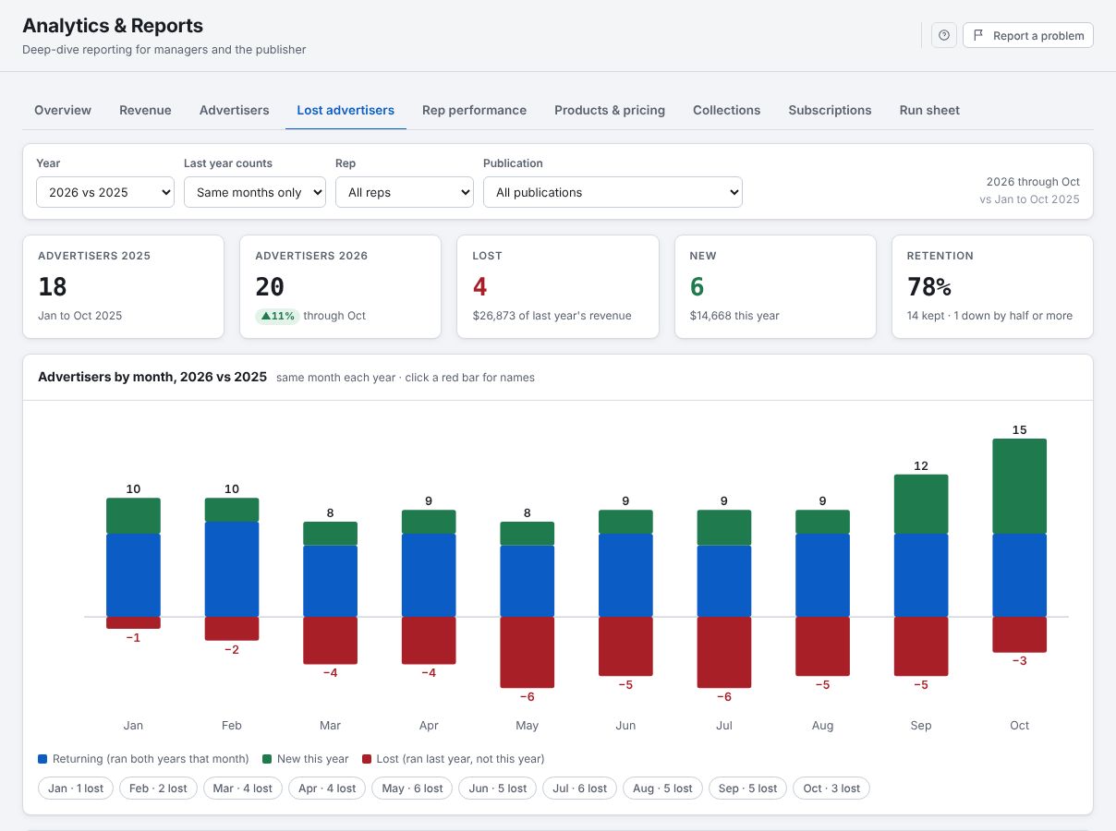Click the New card showing 6

pyautogui.click(x=775, y=287)
